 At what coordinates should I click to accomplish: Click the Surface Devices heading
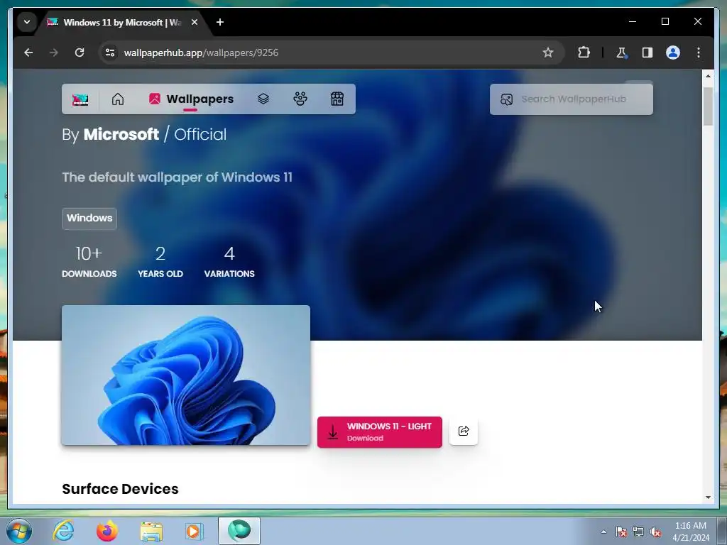tap(120, 489)
